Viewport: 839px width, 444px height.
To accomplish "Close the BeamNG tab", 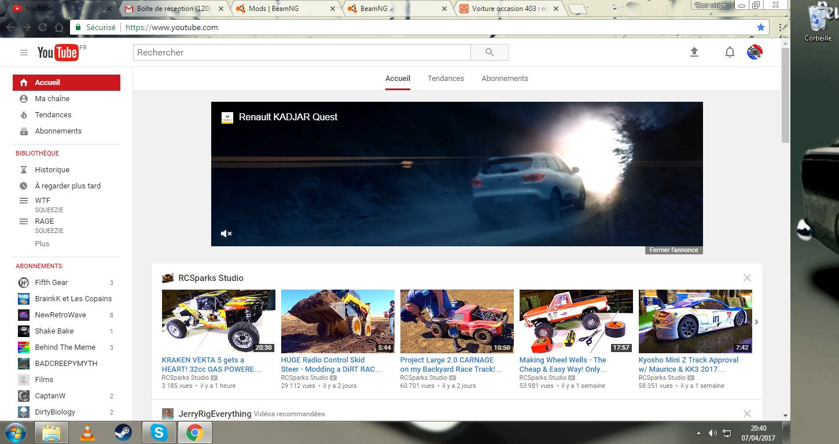I will (444, 9).
